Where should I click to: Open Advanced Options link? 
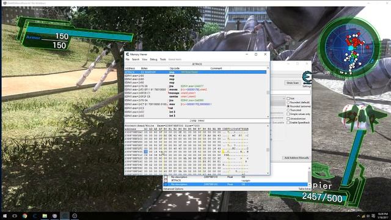coord(174,189)
